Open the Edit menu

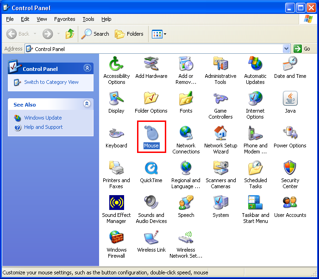coord(25,19)
